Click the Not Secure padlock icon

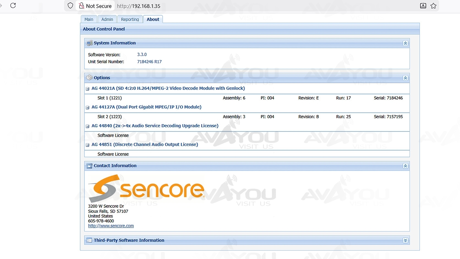[x=82, y=6]
